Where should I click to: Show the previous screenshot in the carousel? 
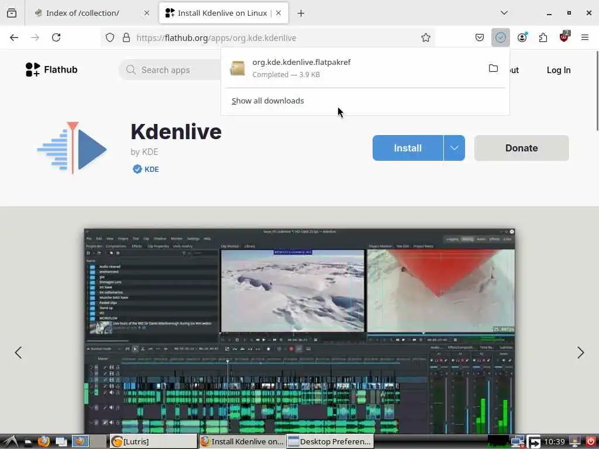(x=18, y=353)
